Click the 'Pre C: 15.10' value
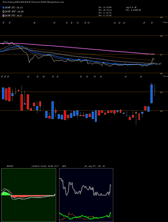Screen dimensions: 168x222 105,15
